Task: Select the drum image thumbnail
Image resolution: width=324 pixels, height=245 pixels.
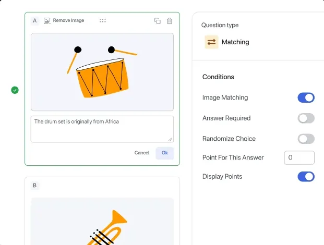Action: point(102,72)
